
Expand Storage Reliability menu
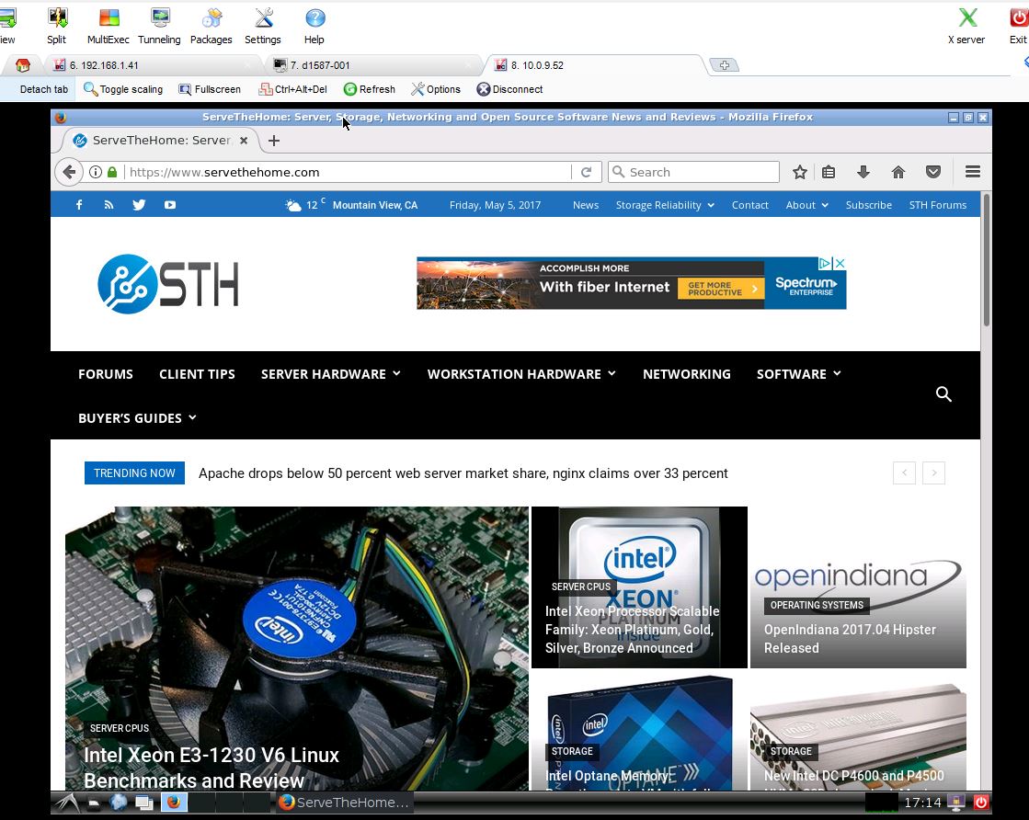pos(665,205)
